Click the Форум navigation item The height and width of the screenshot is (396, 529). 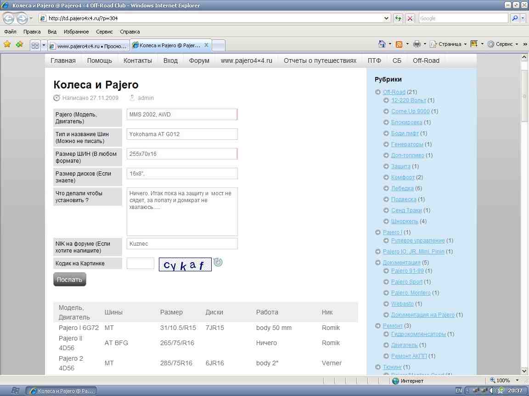(199, 60)
